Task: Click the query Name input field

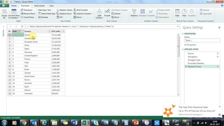Action: [202, 41]
